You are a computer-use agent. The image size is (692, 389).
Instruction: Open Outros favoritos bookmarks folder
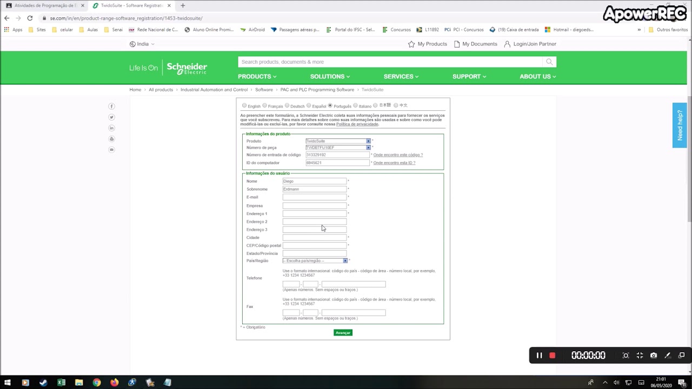668,30
